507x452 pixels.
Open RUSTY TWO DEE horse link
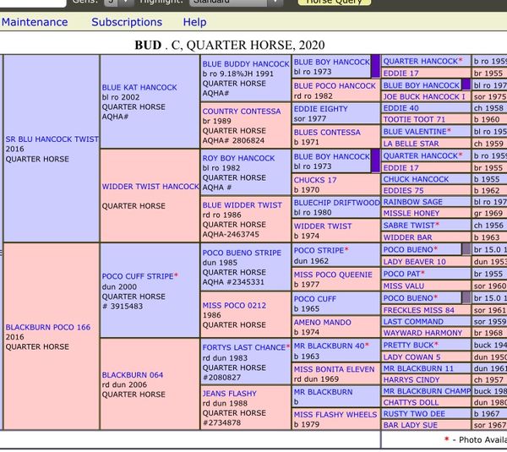[x=414, y=414]
